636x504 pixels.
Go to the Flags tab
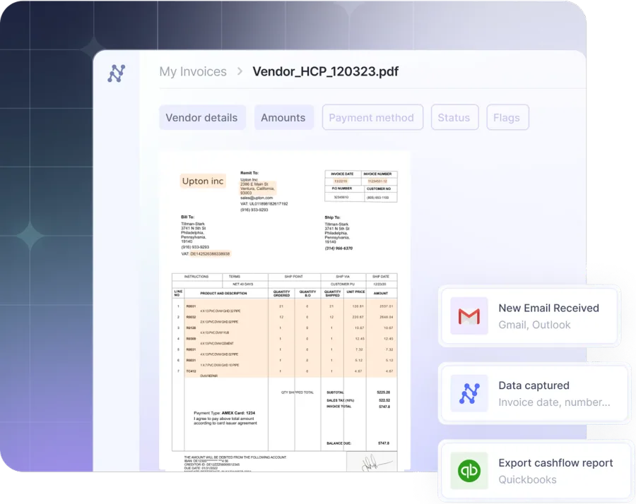[507, 117]
